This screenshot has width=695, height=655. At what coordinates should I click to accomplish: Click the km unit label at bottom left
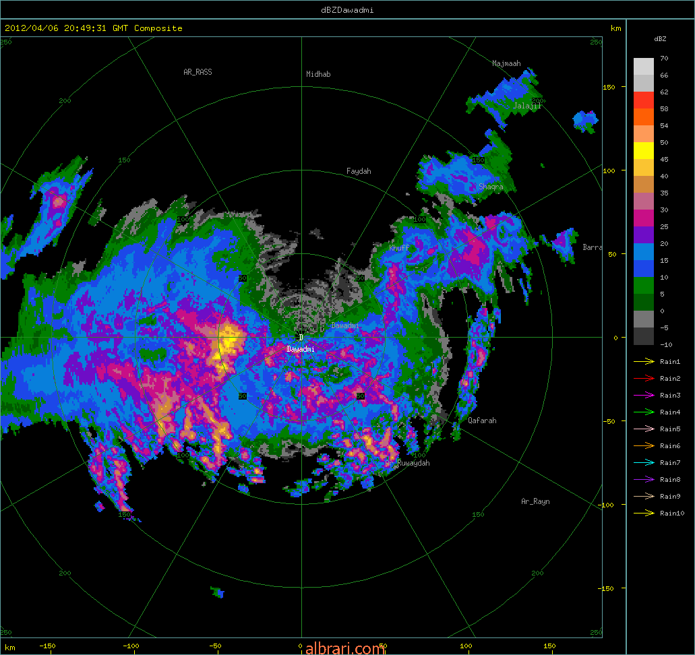click(x=9, y=648)
